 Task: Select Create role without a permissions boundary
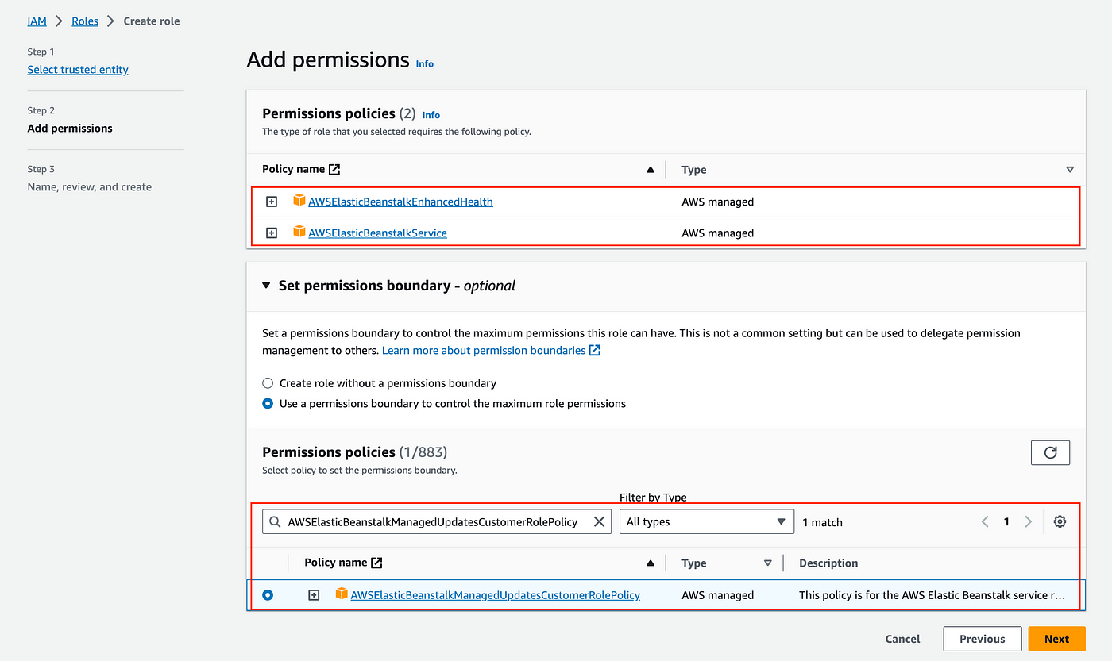pyautogui.click(x=268, y=383)
